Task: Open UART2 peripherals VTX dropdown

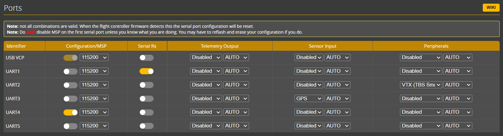Action: pyautogui.click(x=421, y=85)
